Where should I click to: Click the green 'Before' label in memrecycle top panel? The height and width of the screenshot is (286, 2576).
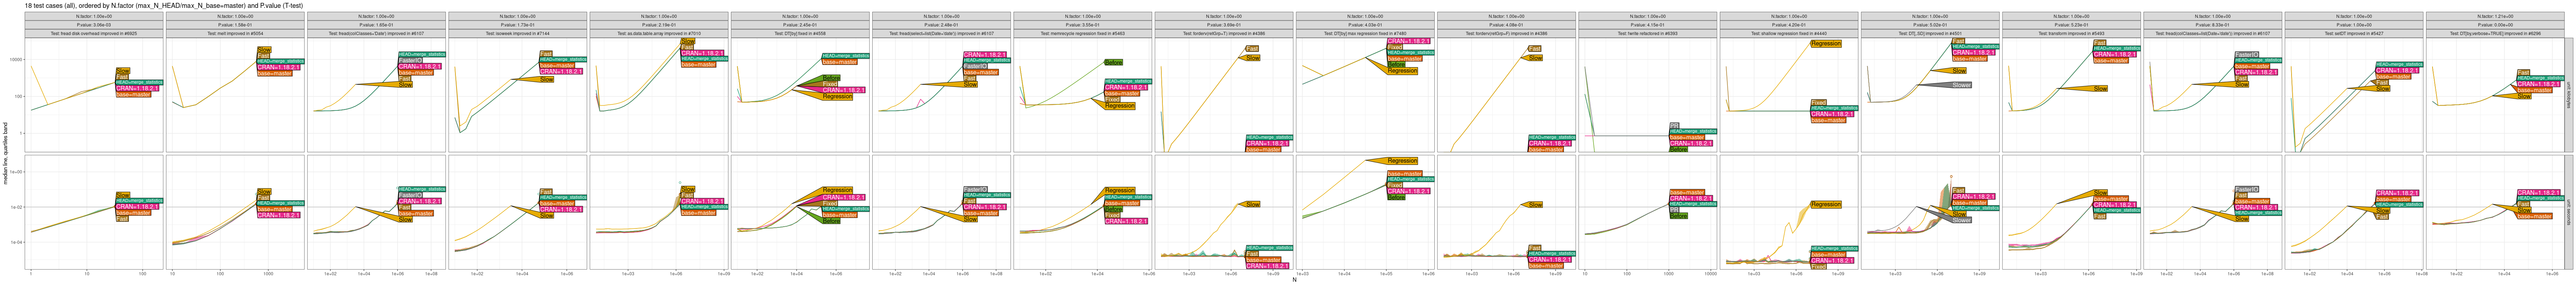[x=1113, y=62]
